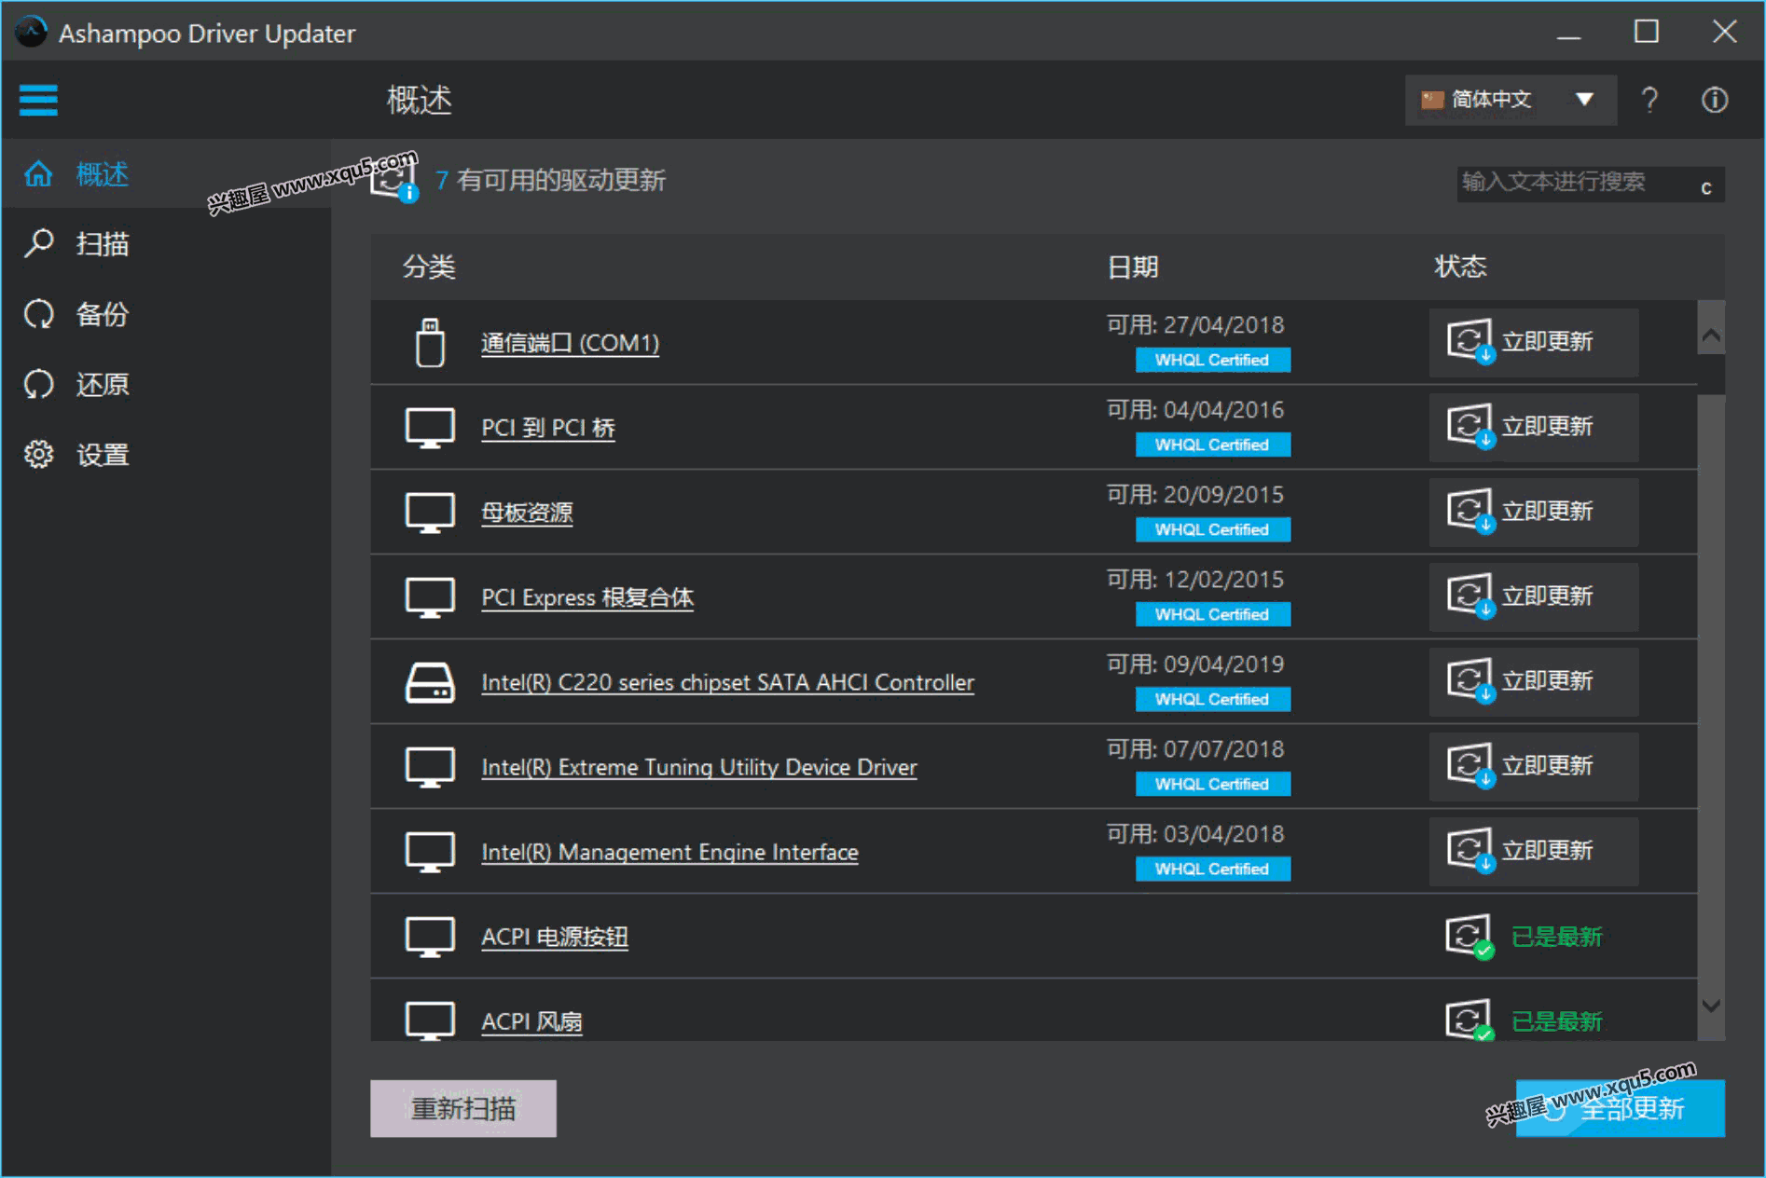Viewport: 1766px width, 1178px height.
Task: Click the scrollbar down arrow
Action: click(1711, 1006)
